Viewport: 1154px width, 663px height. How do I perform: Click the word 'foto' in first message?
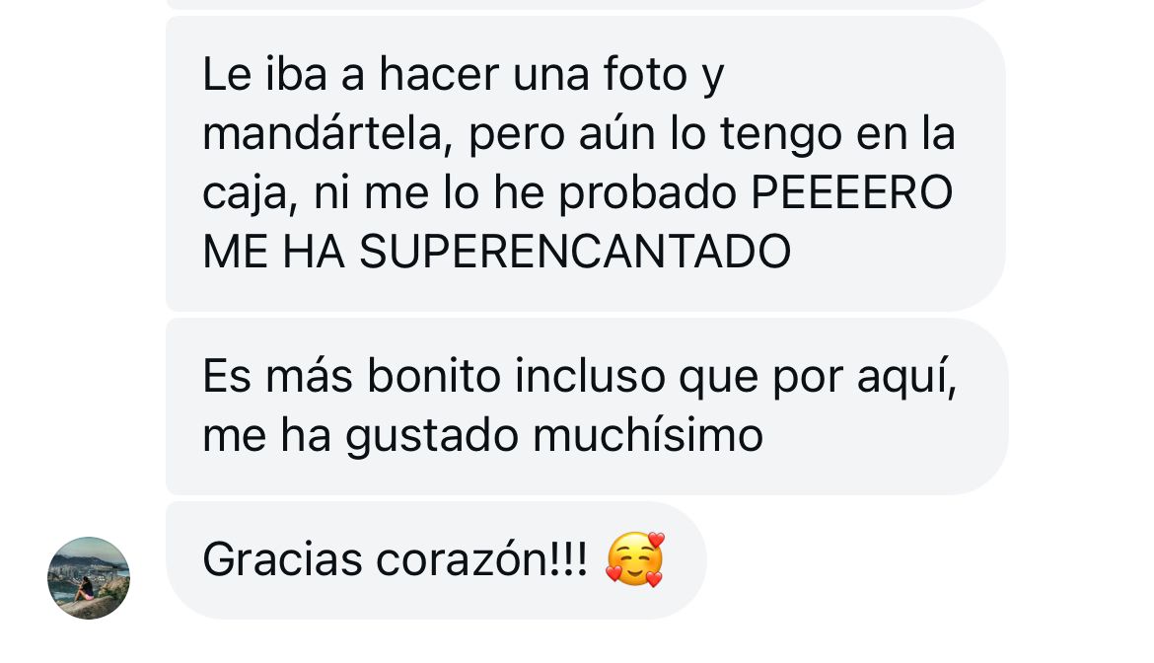point(645,75)
